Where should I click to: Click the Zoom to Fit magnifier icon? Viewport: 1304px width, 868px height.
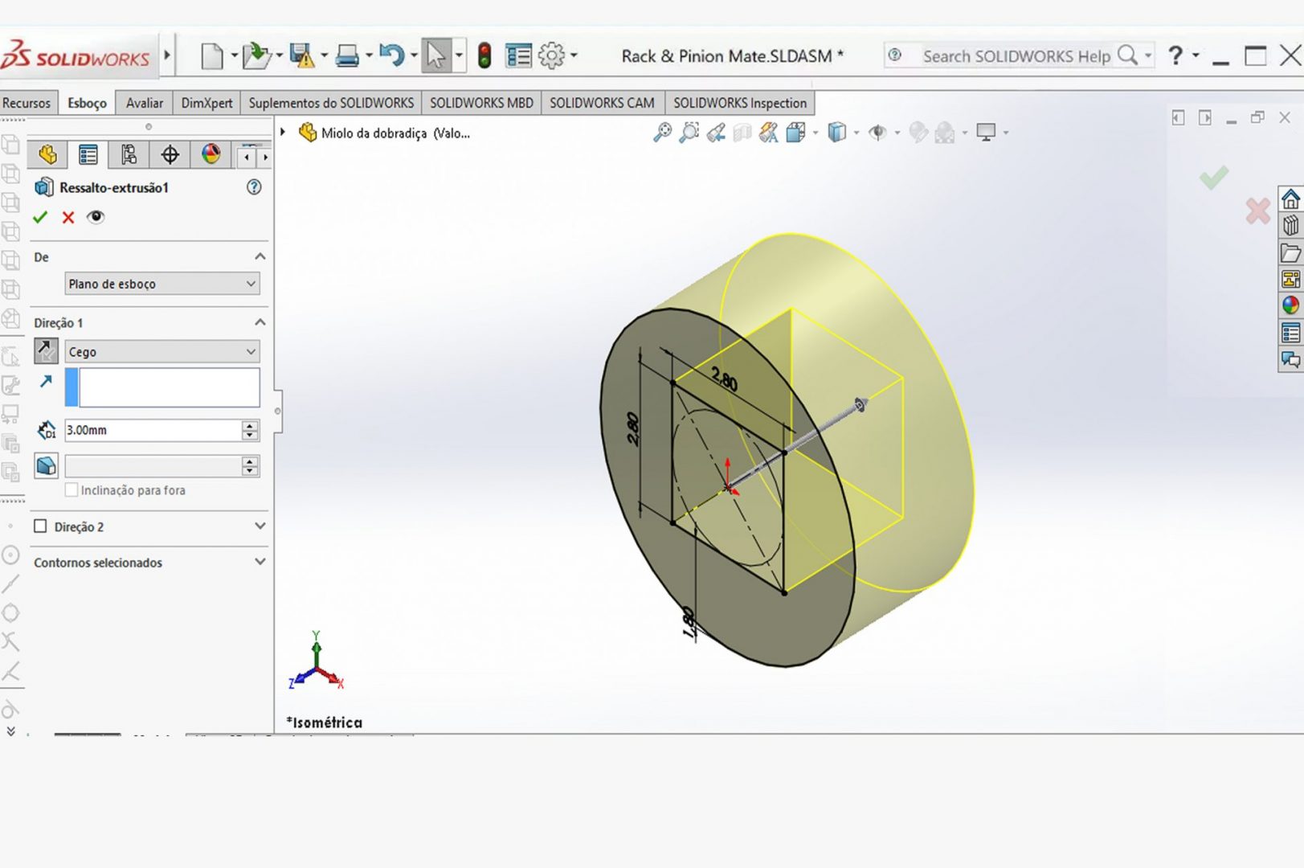(x=662, y=133)
